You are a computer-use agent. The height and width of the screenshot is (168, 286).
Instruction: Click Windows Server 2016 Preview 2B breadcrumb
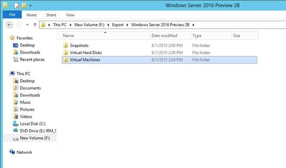click(x=160, y=25)
